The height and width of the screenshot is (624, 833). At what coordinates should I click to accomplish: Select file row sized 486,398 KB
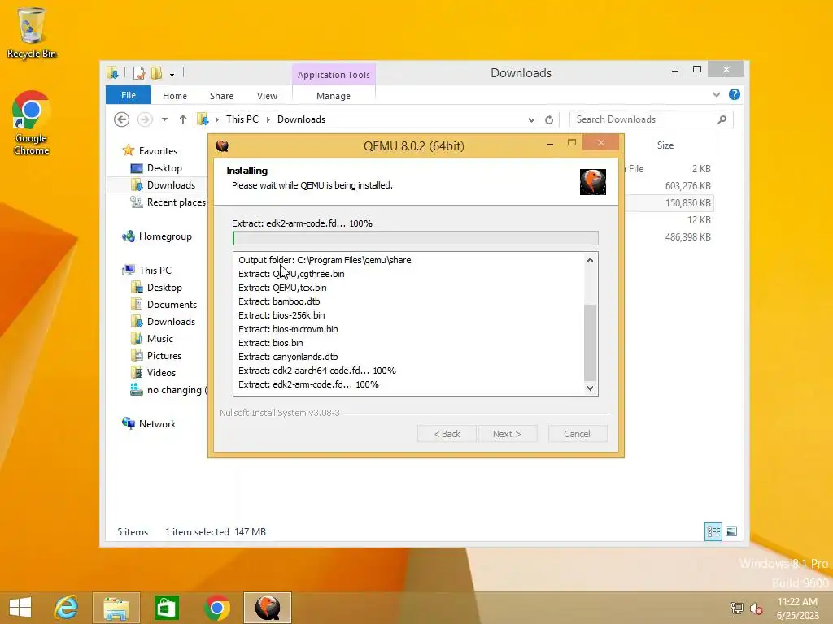[x=669, y=237]
